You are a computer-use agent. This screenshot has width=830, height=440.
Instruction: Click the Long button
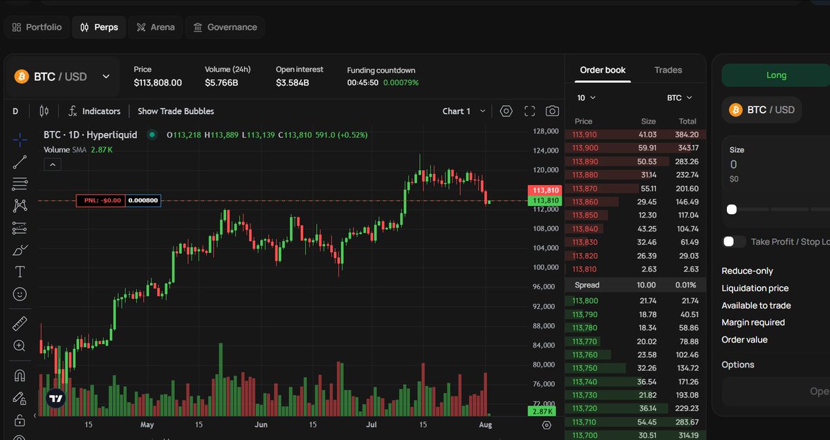click(775, 75)
